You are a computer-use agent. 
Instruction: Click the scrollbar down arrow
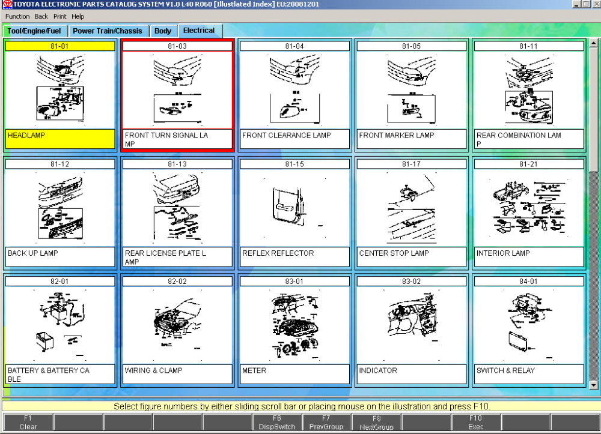click(x=594, y=385)
